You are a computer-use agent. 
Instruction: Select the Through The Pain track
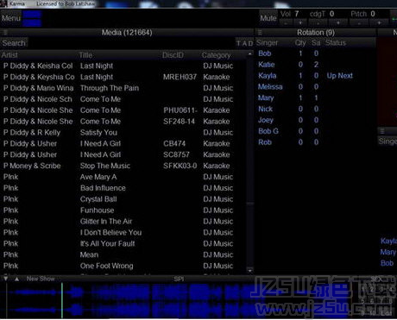pos(123,88)
